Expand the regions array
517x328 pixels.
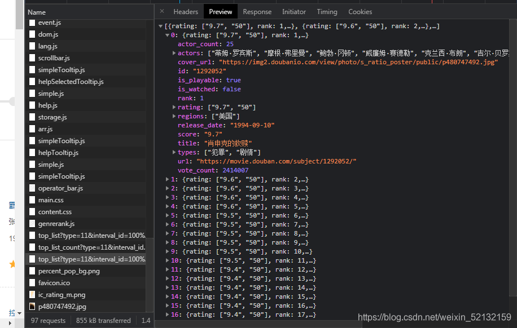(x=174, y=116)
